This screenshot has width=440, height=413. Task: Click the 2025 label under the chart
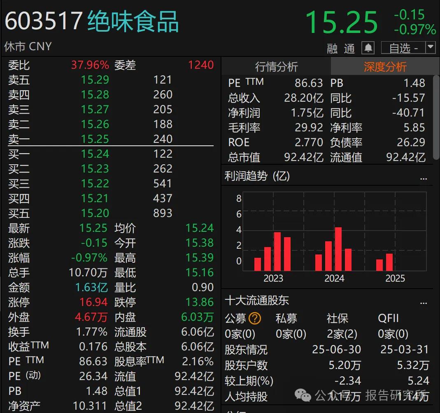(x=395, y=278)
